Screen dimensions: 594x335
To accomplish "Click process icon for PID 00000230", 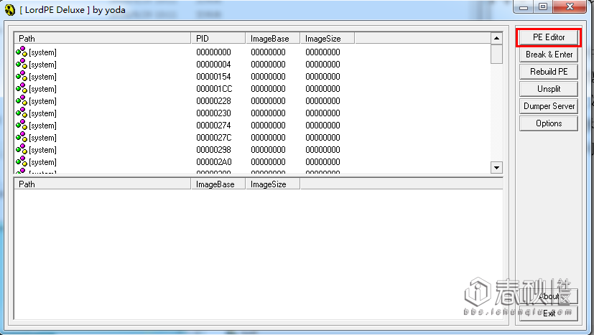I will tap(22, 113).
